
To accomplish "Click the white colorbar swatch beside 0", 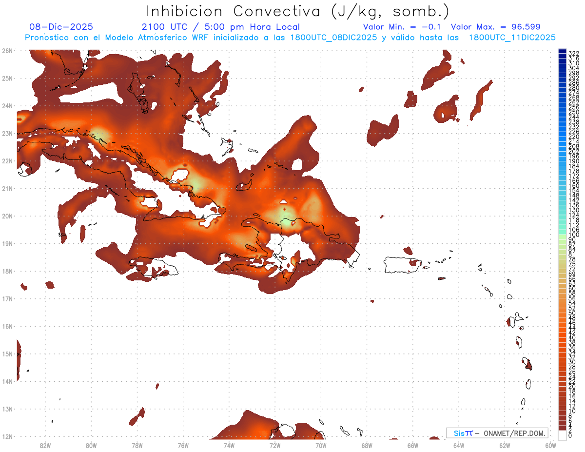I will 563,435.
